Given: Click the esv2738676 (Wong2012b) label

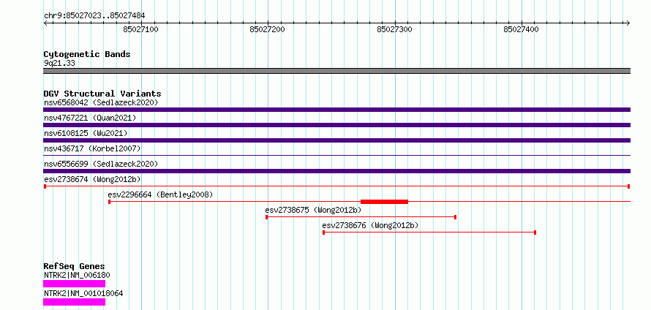Looking at the screenshot, I should [x=370, y=225].
